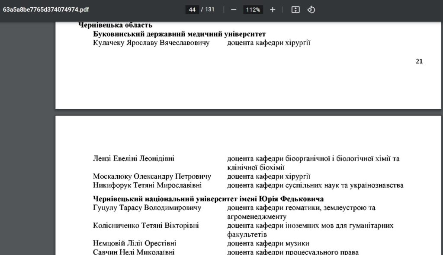Click heading Буковинський державний медичний університет
This screenshot has height=255, width=443.
pos(180,34)
